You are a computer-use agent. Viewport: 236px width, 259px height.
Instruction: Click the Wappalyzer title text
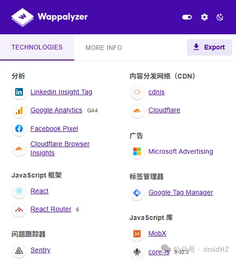point(62,17)
